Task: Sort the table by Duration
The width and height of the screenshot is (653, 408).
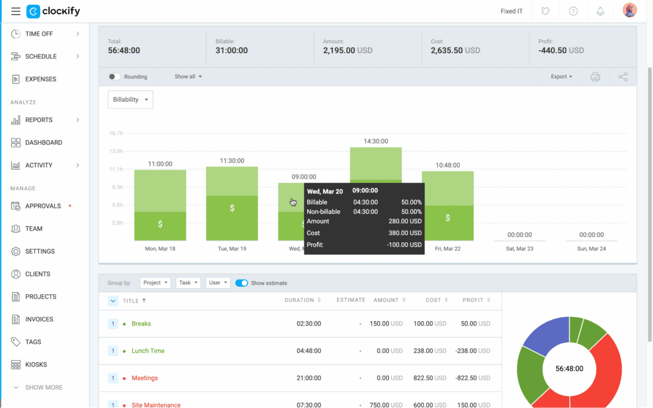Action: [x=303, y=300]
